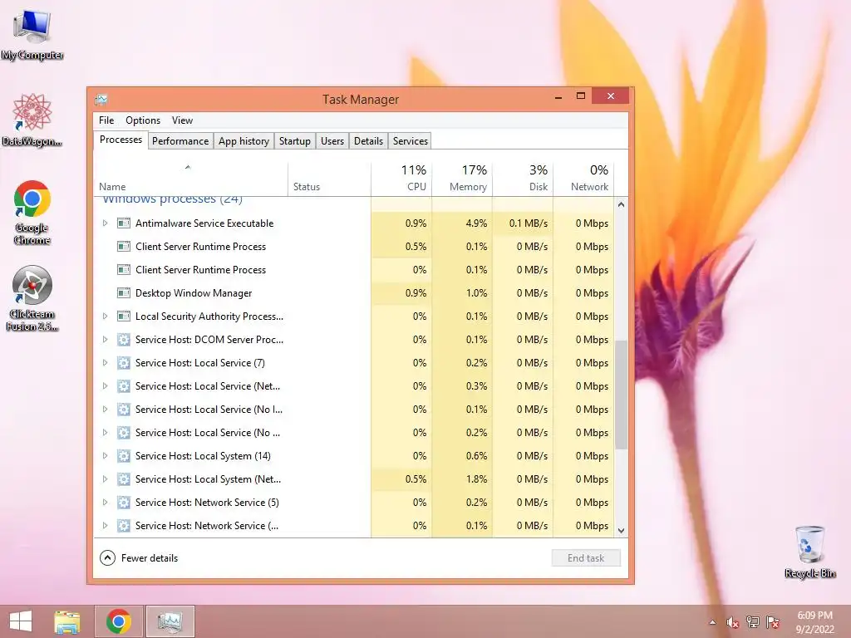
Task: Open File Explorer from the taskbar
Action: (66, 621)
